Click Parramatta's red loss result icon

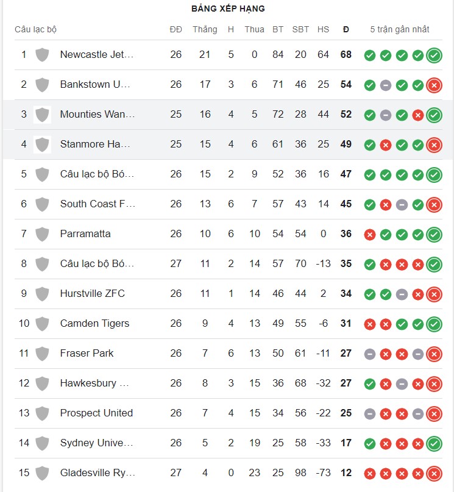[x=369, y=234]
